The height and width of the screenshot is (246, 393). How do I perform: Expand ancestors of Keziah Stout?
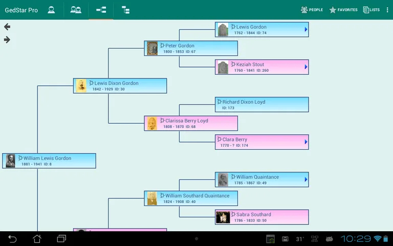pyautogui.click(x=306, y=67)
